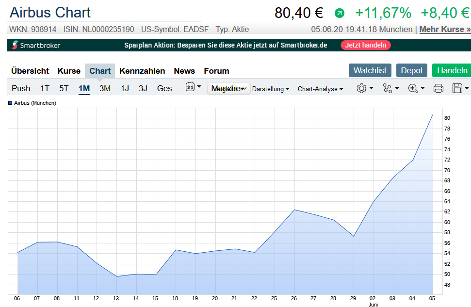The image size is (471, 307).
Task: Select the 5T time range
Action: coord(64,88)
